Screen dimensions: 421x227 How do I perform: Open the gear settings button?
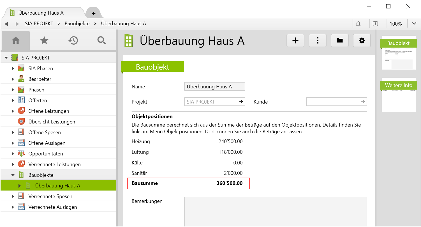[x=362, y=41]
